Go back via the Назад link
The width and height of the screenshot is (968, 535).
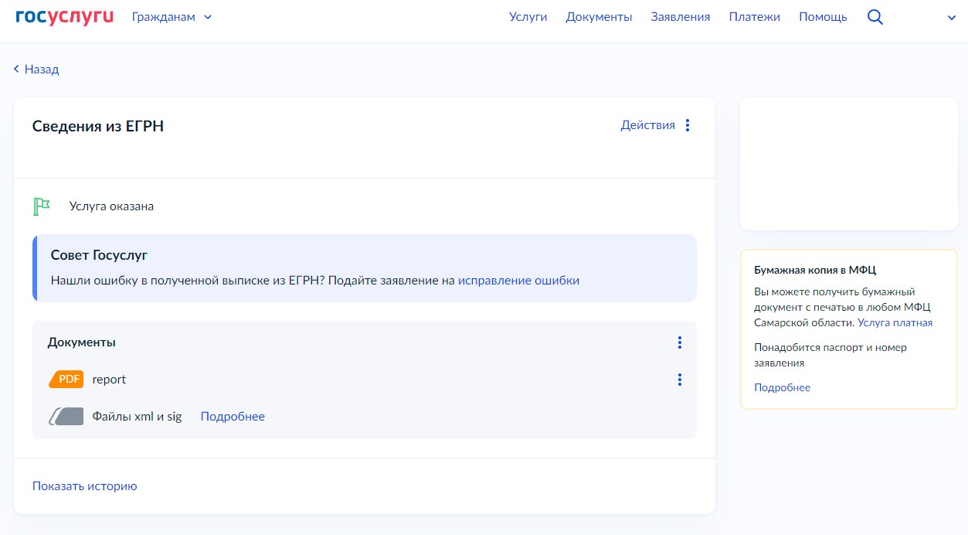[x=36, y=70]
